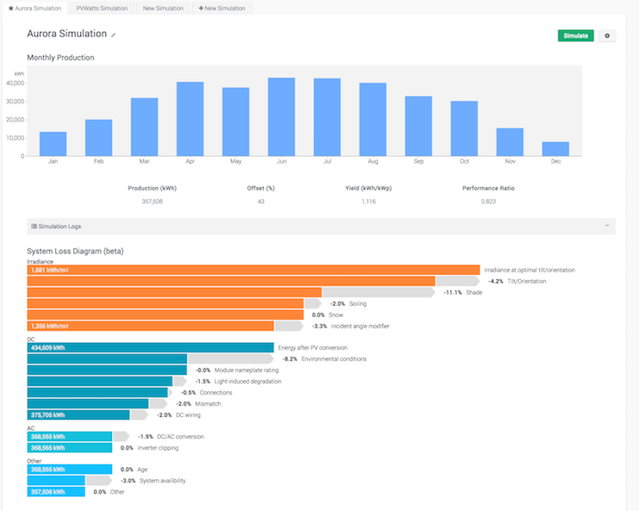Open simulation settings via the gear icon

pos(607,36)
